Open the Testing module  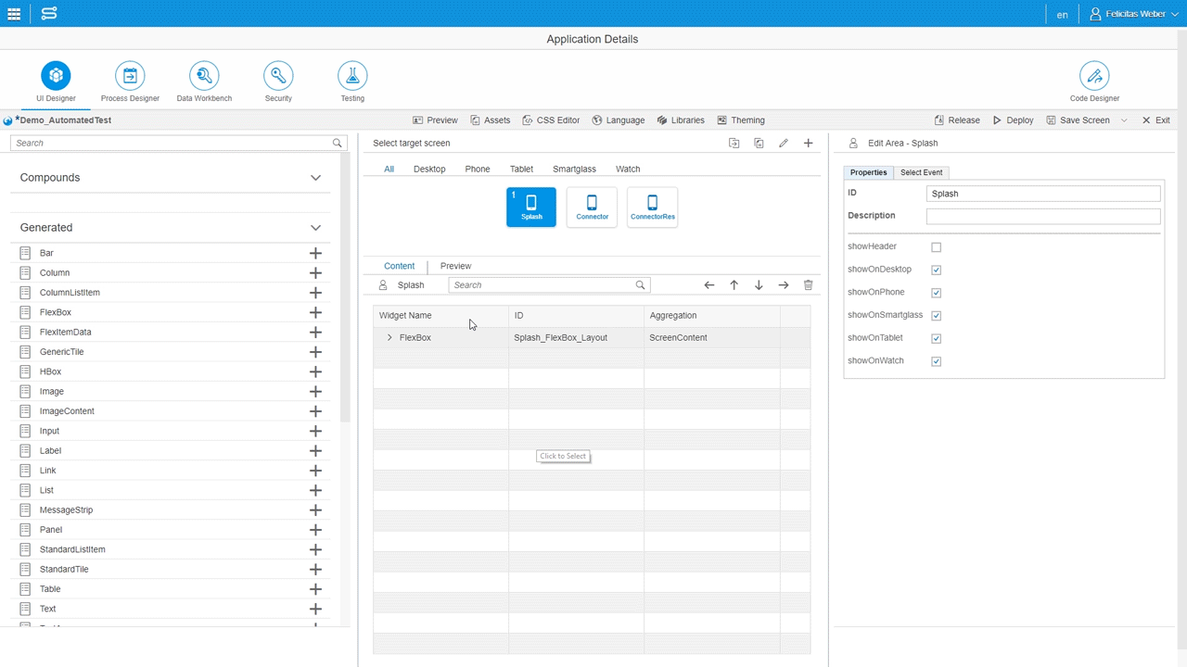(x=352, y=76)
